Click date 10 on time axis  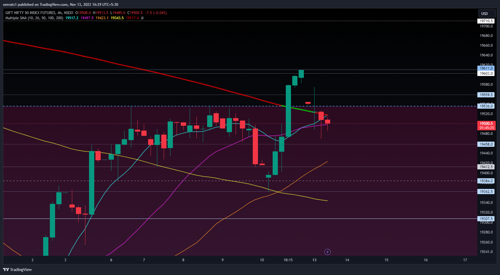262,260
